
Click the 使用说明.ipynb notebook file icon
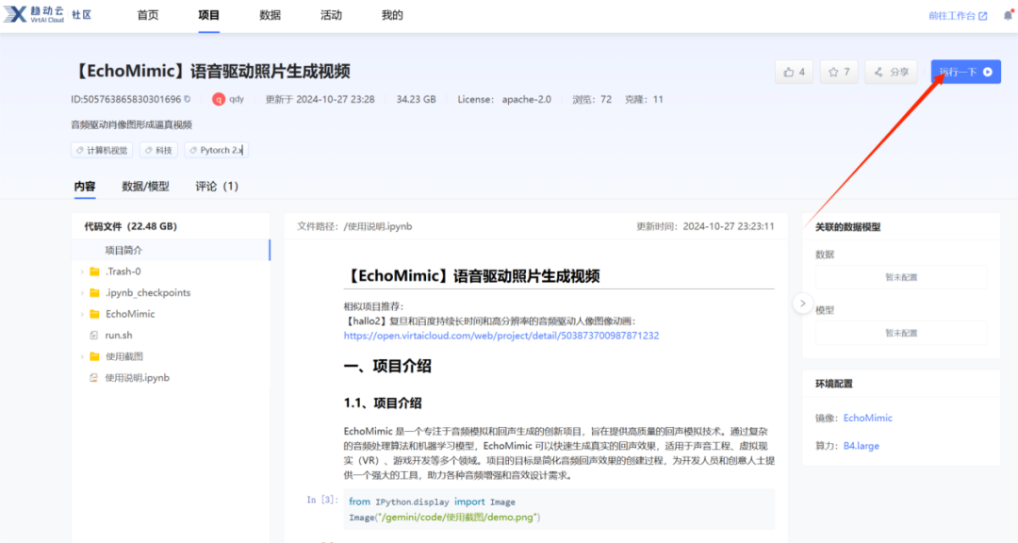click(x=94, y=377)
